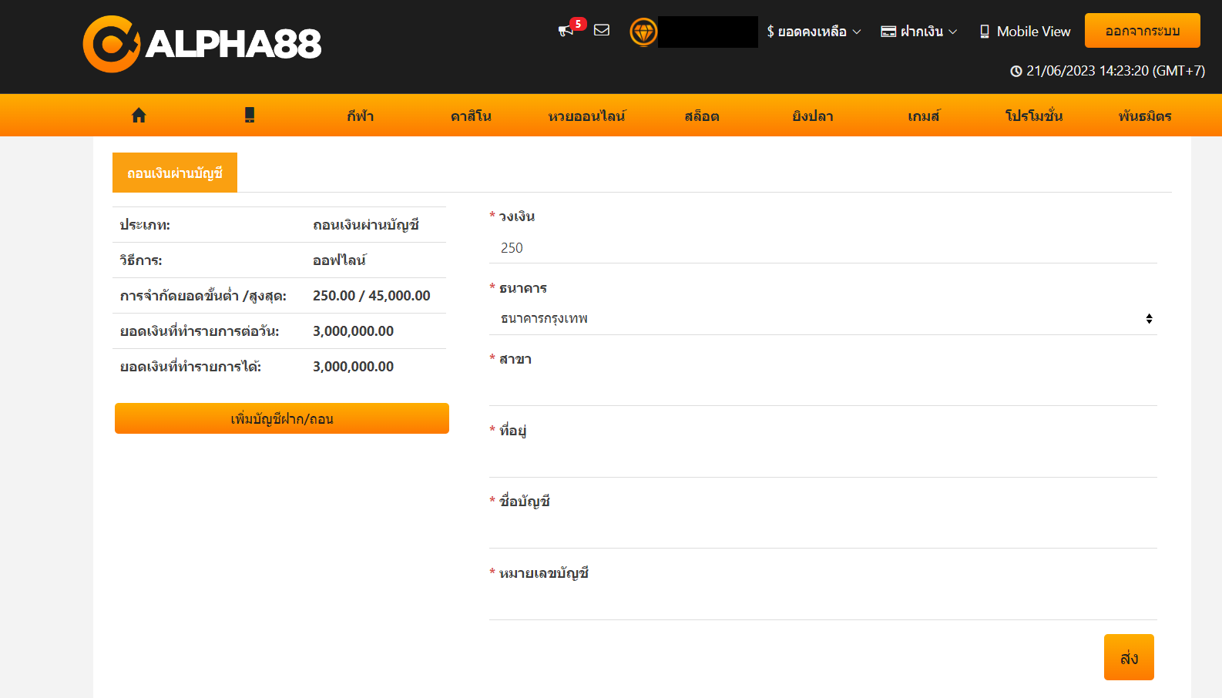Click the ส่ง submit button
The width and height of the screenshot is (1222, 698).
(x=1129, y=657)
